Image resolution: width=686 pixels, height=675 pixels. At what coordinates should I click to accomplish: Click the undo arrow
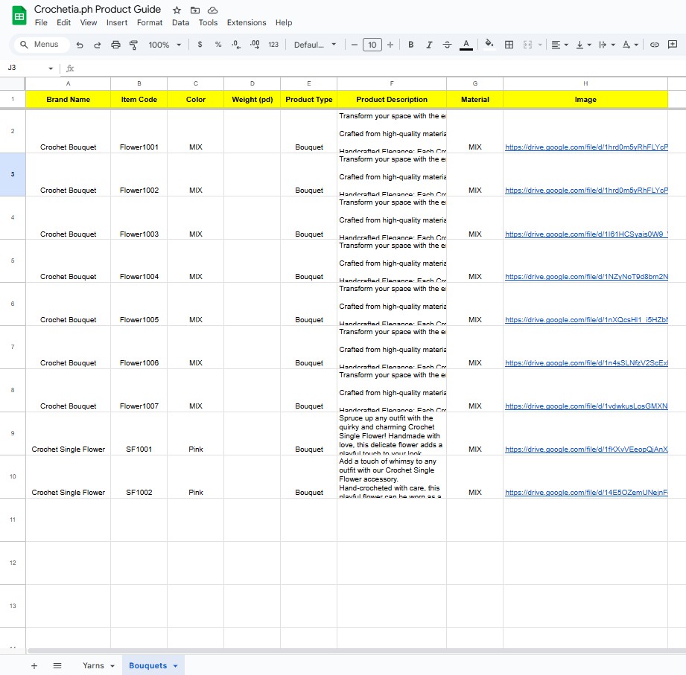click(80, 45)
